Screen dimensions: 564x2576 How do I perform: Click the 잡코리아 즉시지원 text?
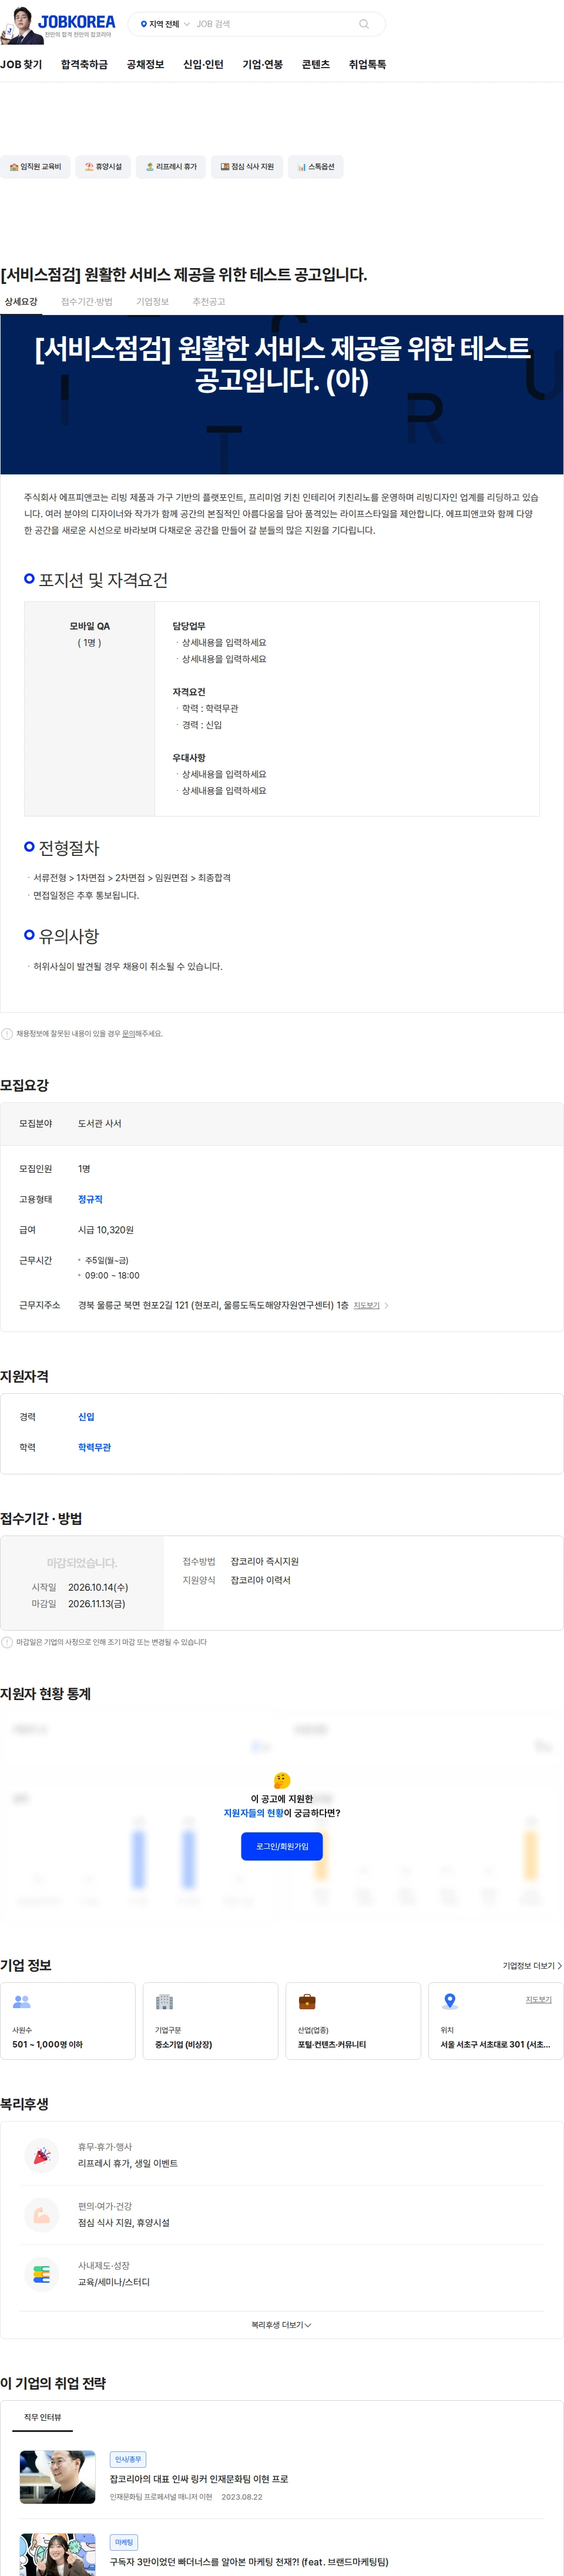(265, 1561)
